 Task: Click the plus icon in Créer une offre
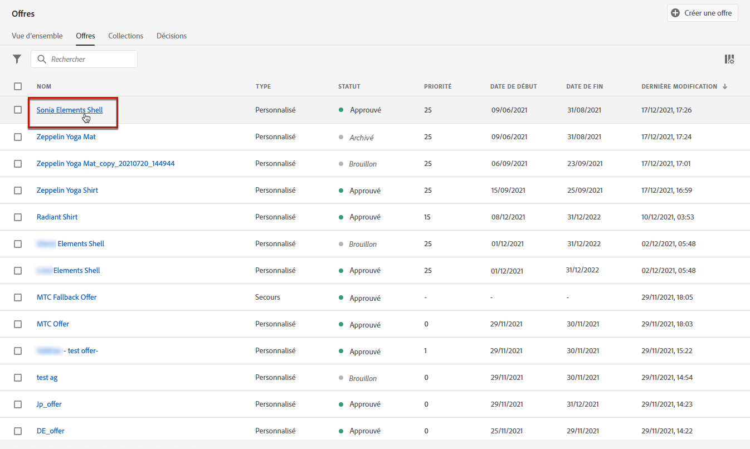point(675,13)
